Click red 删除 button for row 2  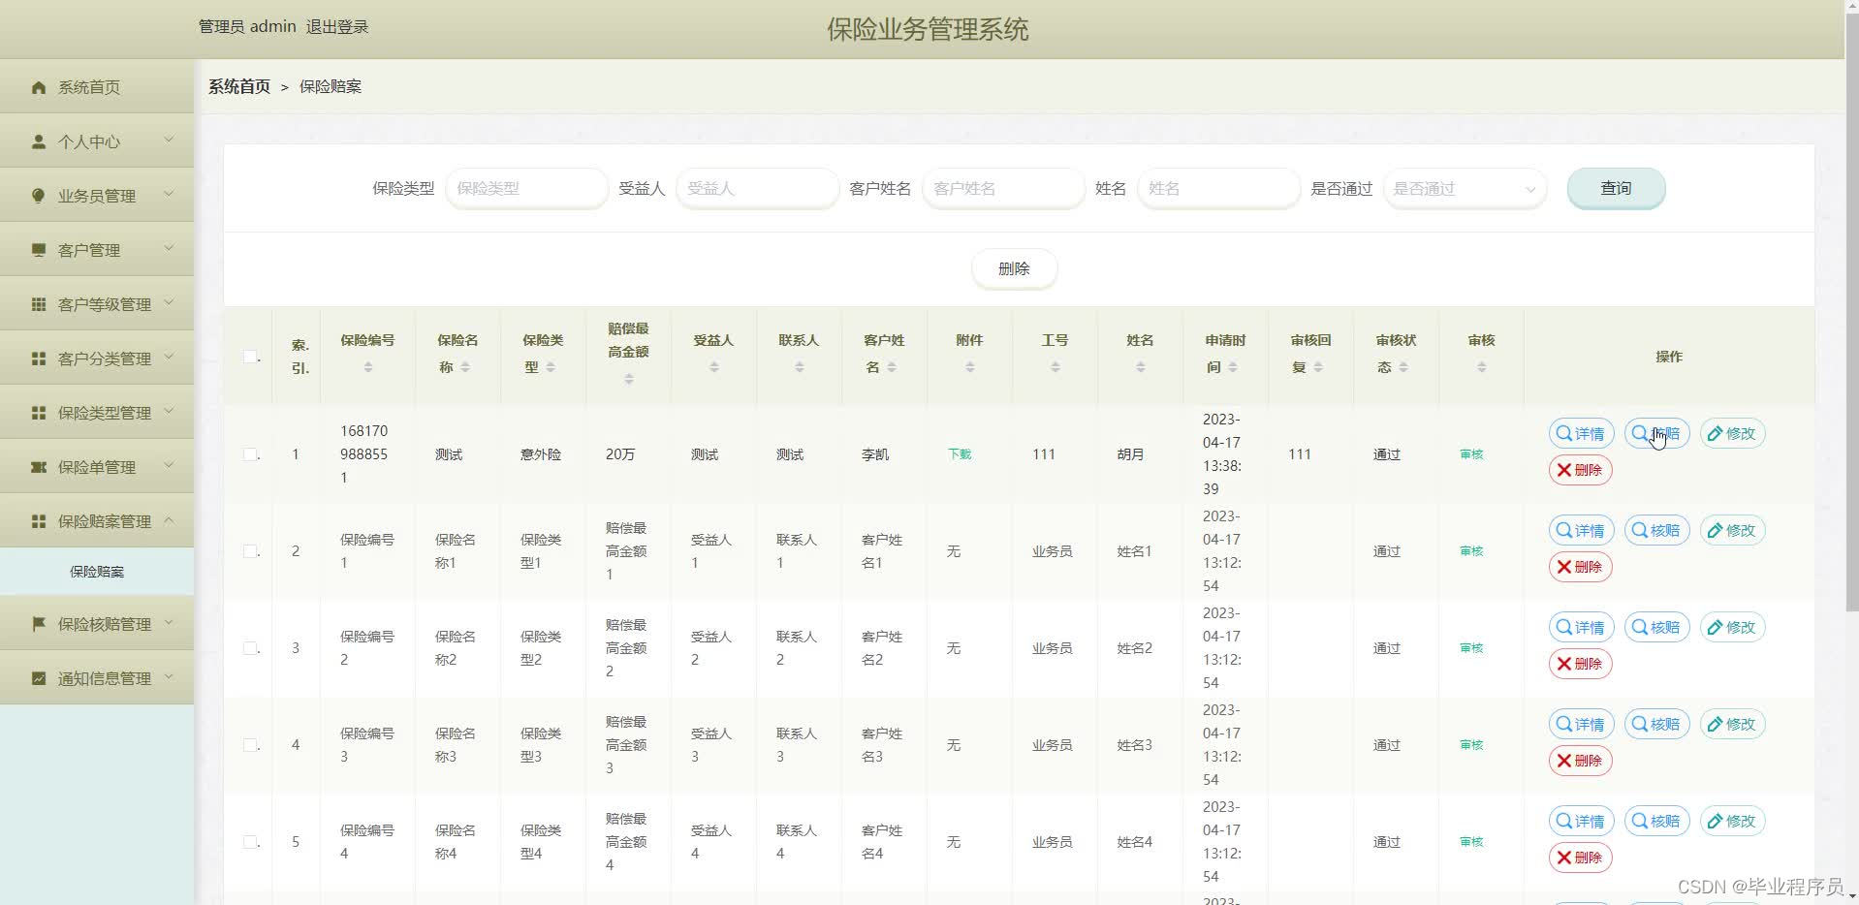(x=1580, y=567)
